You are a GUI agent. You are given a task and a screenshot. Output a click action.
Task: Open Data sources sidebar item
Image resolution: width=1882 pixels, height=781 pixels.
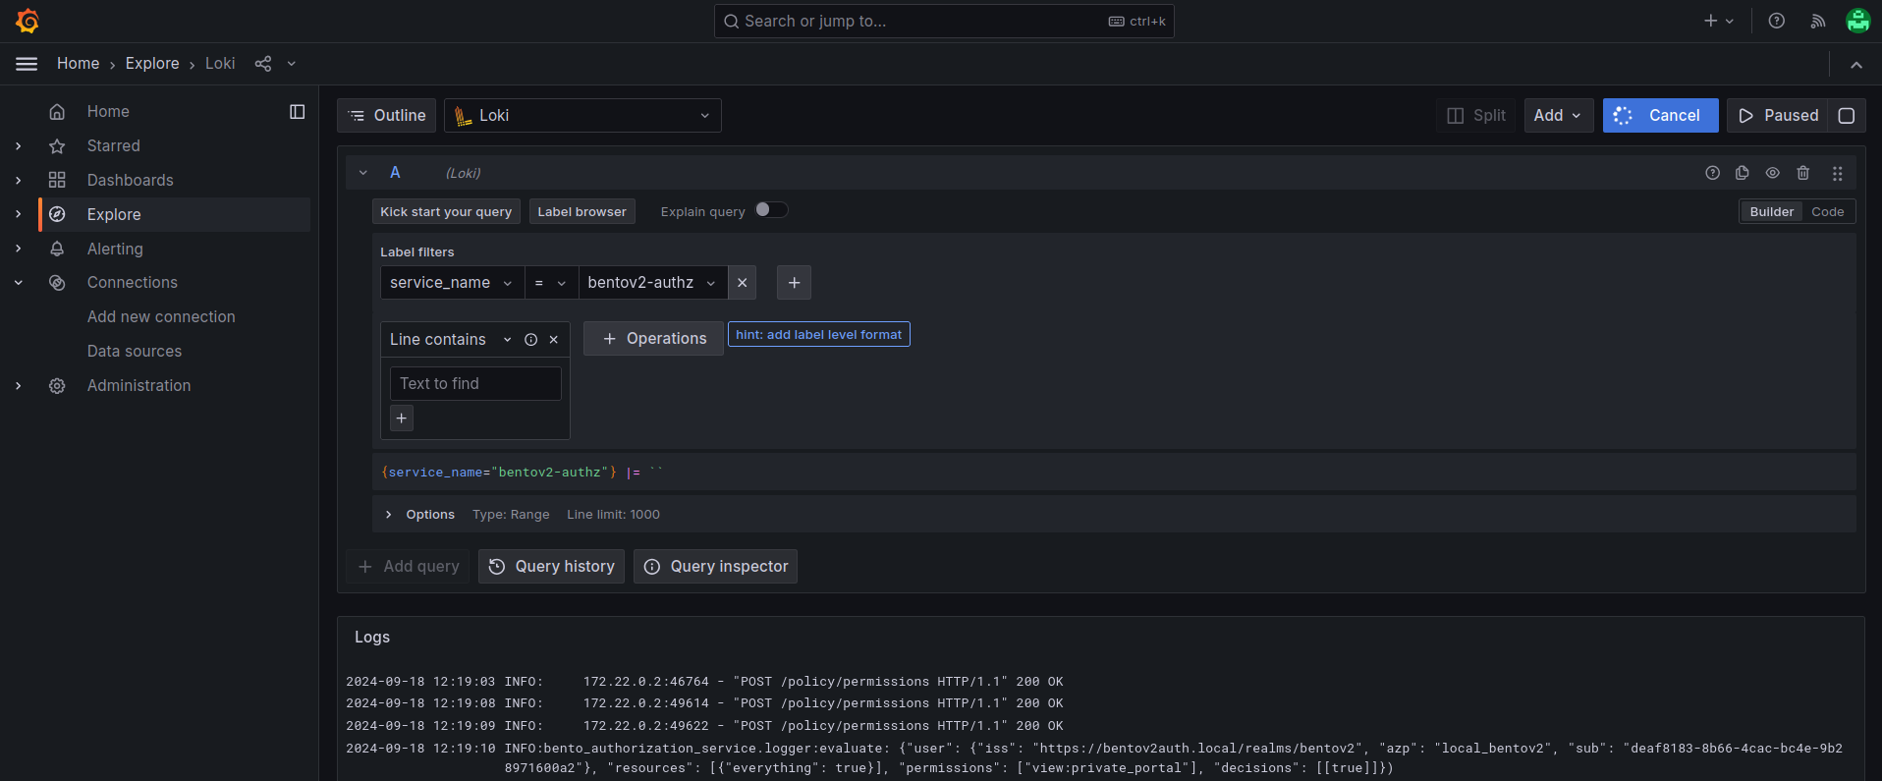135,352
